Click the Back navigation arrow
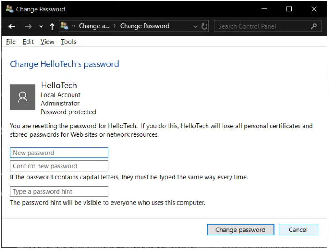This screenshot has height=250, width=330. tap(12, 26)
